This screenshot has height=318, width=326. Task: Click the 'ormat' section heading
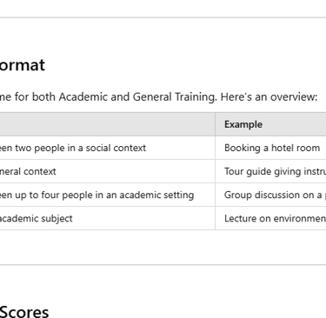pyautogui.click(x=23, y=65)
